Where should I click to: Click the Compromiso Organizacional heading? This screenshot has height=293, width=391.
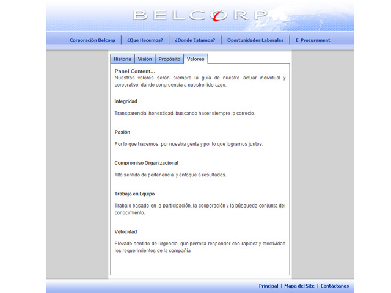click(146, 163)
